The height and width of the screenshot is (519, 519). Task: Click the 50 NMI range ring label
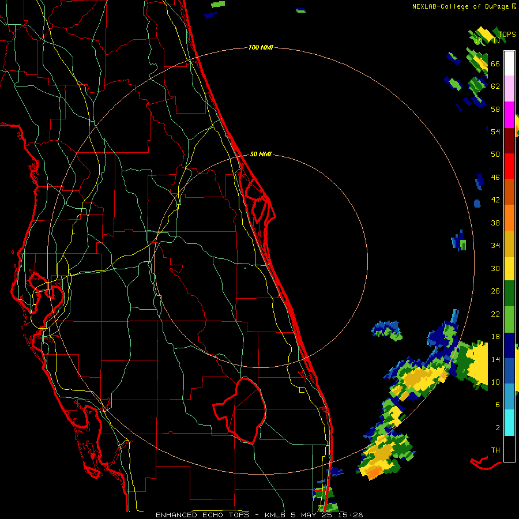(x=261, y=154)
